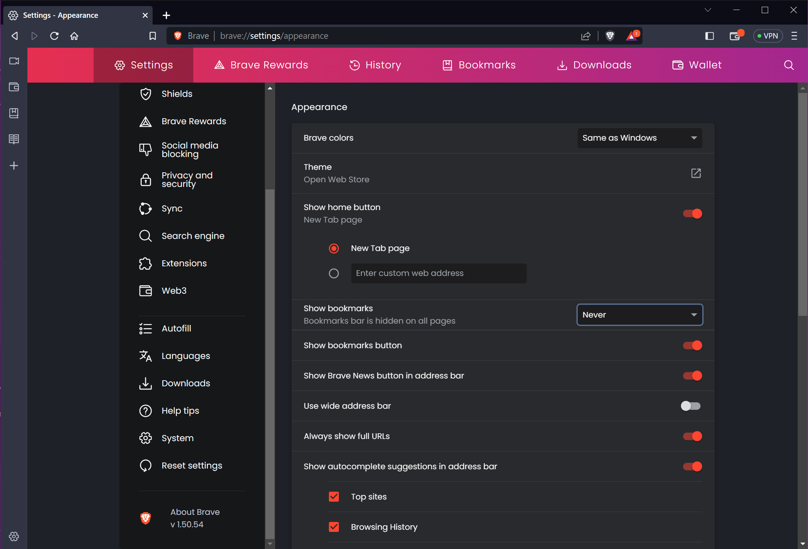Open Brave Talk camera icon in sidebar
This screenshot has height=549, width=808.
coord(14,61)
